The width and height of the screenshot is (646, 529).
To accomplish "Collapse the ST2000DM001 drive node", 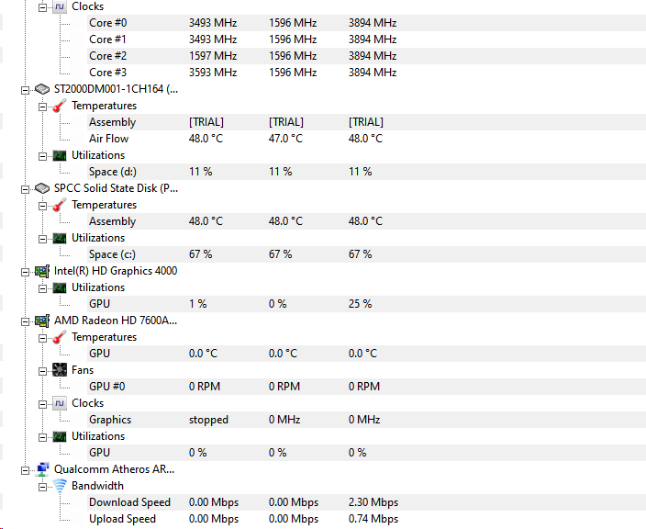I will pyautogui.click(x=25, y=89).
